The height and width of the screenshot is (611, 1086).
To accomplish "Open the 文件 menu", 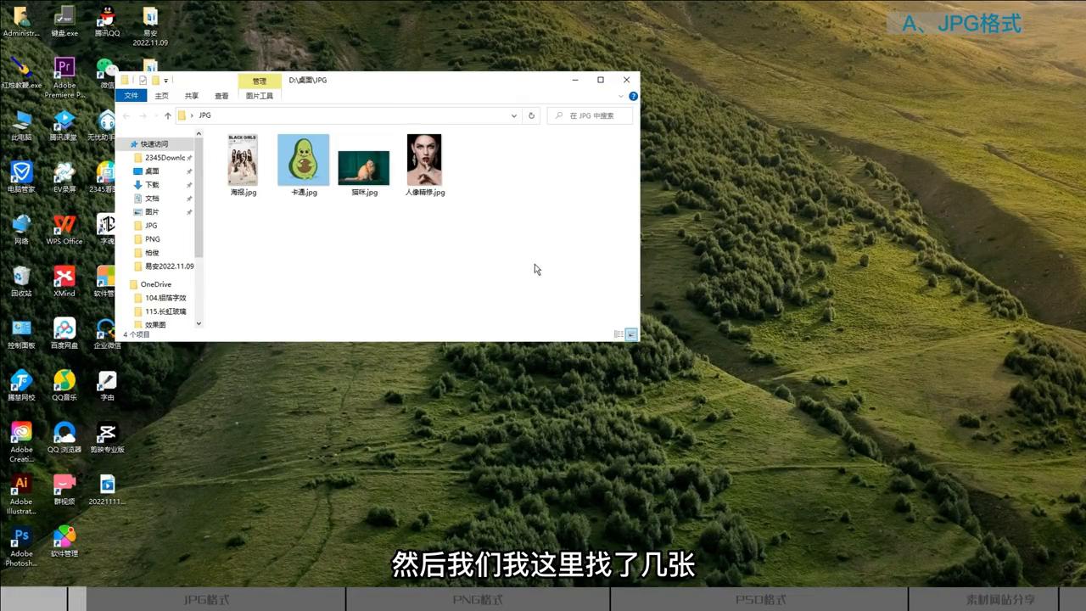I will tap(131, 96).
